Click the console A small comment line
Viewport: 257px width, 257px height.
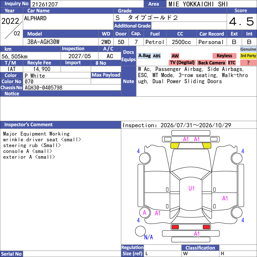coord(28,151)
